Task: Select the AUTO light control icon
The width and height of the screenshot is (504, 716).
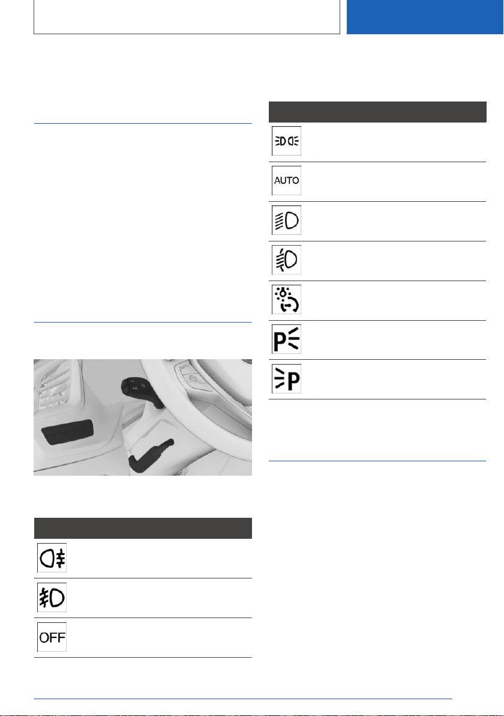Action: [x=286, y=180]
